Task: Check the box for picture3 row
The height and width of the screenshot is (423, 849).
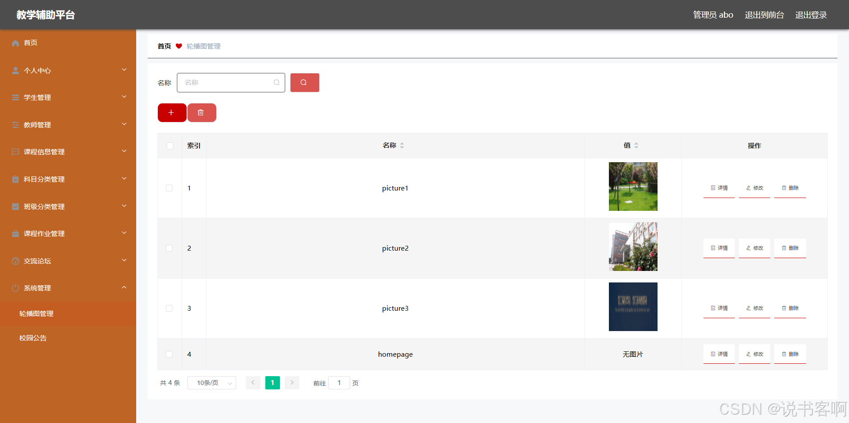Action: pyautogui.click(x=169, y=309)
